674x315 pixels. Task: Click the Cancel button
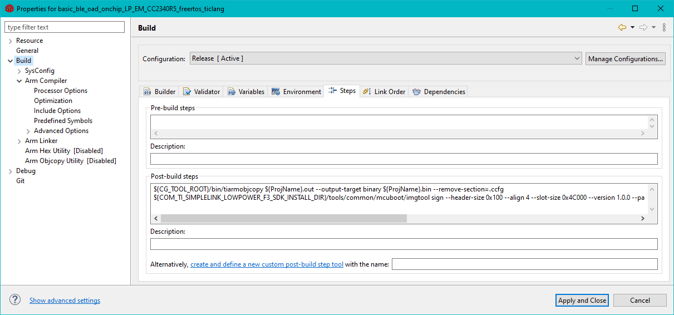click(x=640, y=300)
